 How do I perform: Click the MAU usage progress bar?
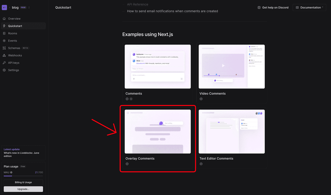pyautogui.click(x=23, y=176)
